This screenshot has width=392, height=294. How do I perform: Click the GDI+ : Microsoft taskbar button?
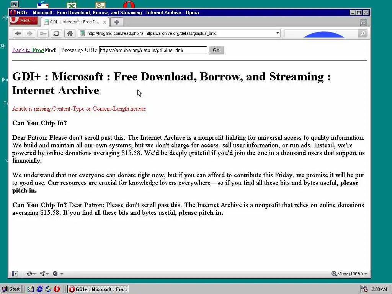tap(98, 289)
